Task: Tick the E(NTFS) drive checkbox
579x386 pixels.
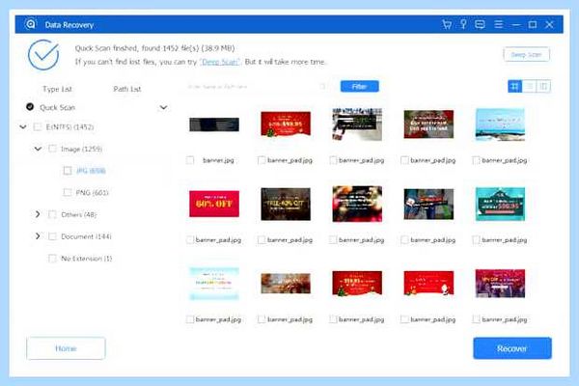Action: (x=38, y=127)
